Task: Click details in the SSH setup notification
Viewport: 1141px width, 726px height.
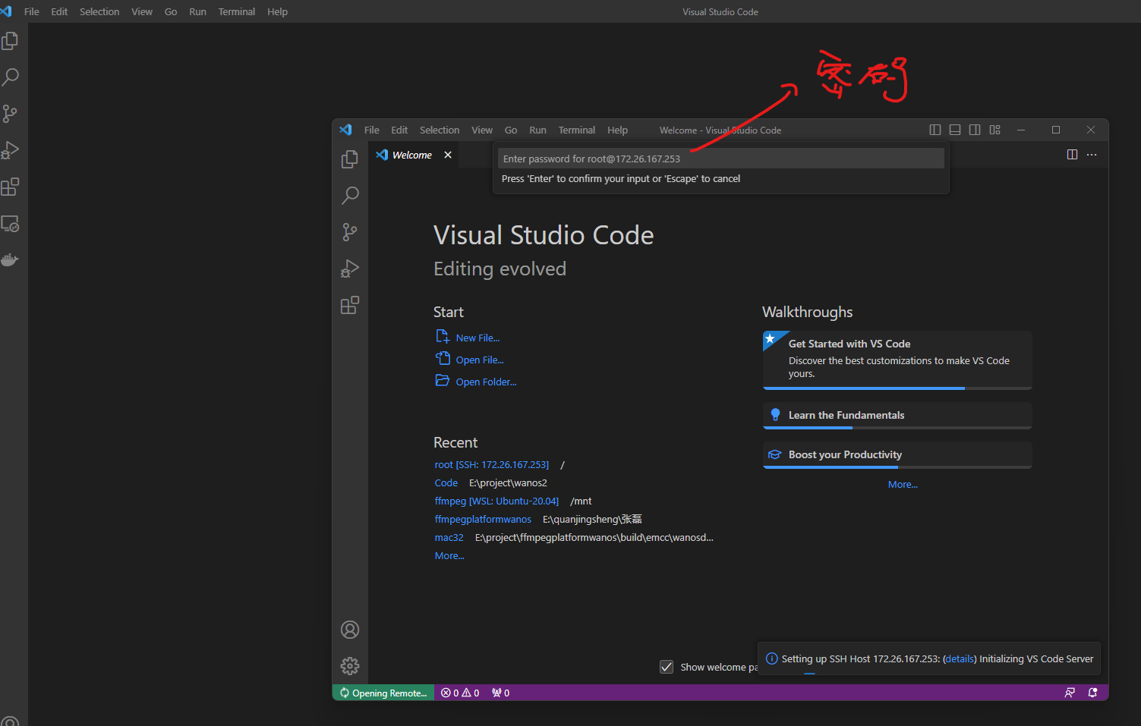Action: pyautogui.click(x=959, y=658)
